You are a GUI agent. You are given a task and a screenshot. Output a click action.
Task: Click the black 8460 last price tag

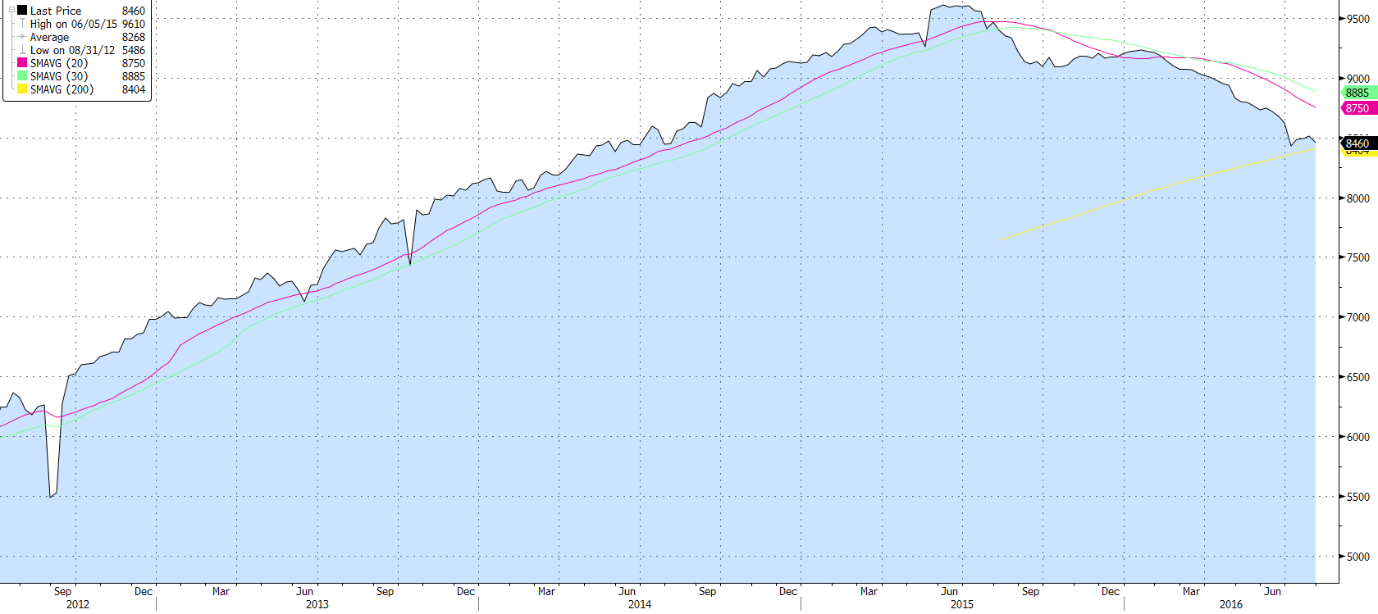tap(1359, 143)
